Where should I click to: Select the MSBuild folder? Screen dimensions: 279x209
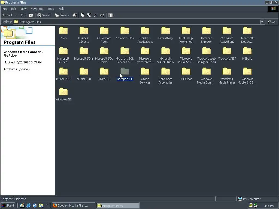pos(247,54)
